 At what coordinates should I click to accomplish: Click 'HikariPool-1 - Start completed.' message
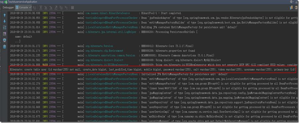coord(161,13)
